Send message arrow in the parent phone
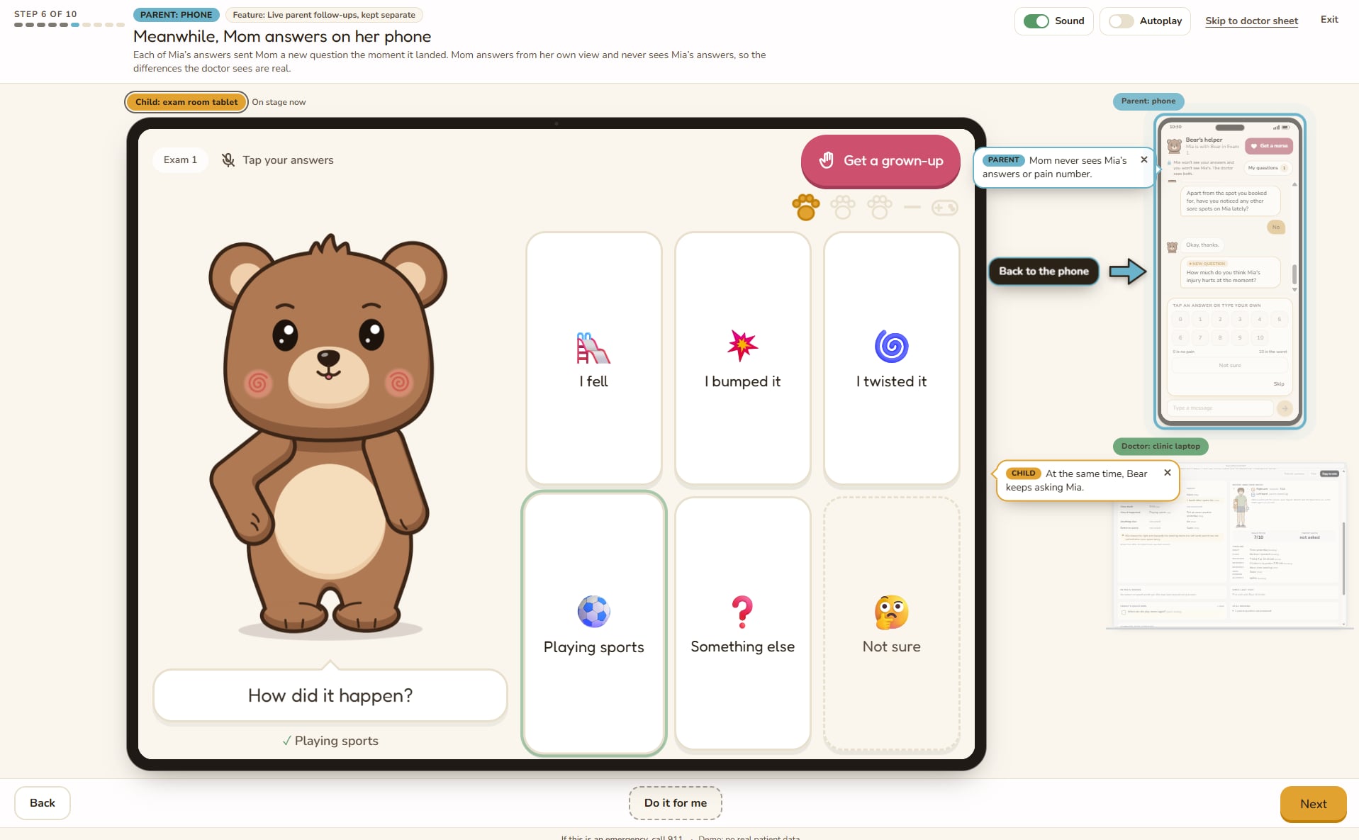This screenshot has height=840, width=1359. (x=1284, y=408)
